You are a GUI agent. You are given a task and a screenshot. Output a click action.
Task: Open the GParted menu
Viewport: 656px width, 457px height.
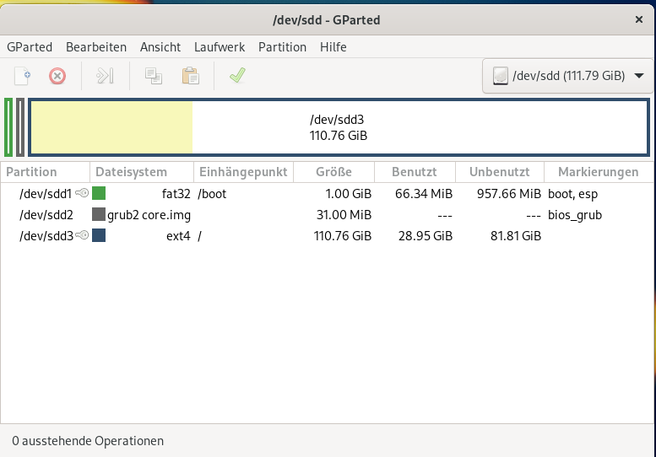coord(30,47)
